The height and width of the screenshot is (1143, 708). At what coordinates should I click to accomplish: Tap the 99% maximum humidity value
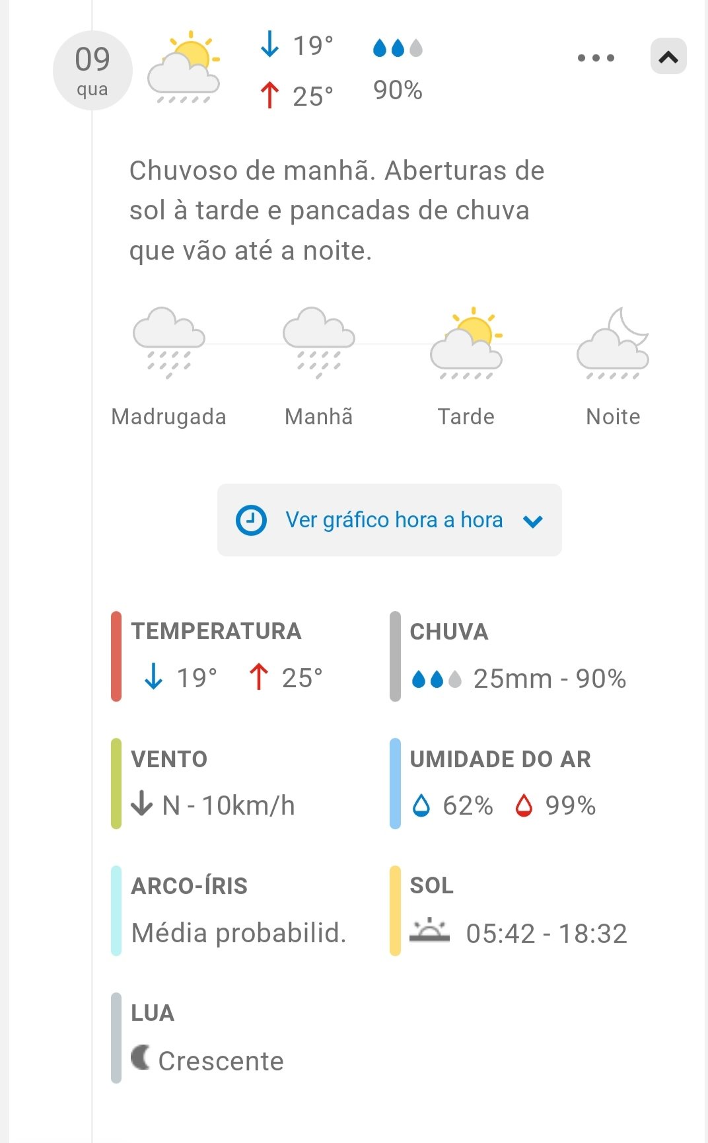coord(570,805)
